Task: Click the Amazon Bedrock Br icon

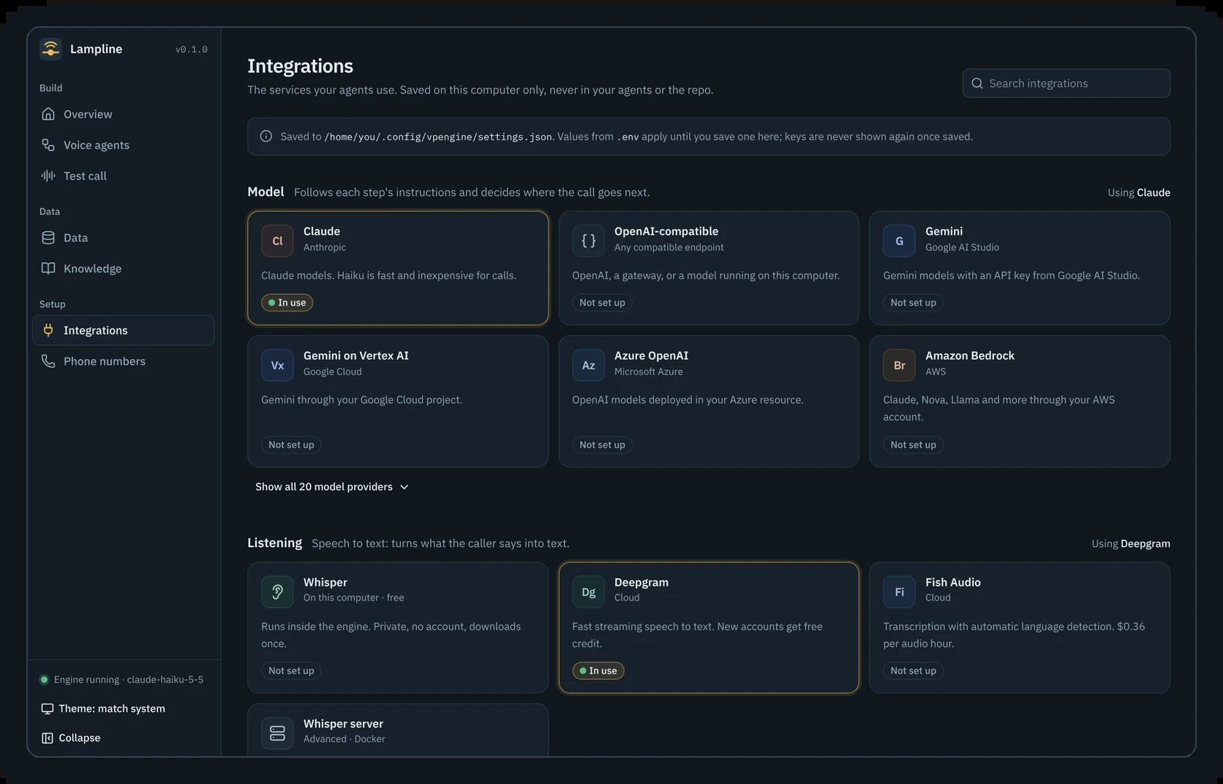Action: tap(899, 365)
